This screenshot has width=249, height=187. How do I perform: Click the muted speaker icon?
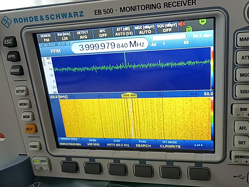point(182,24)
